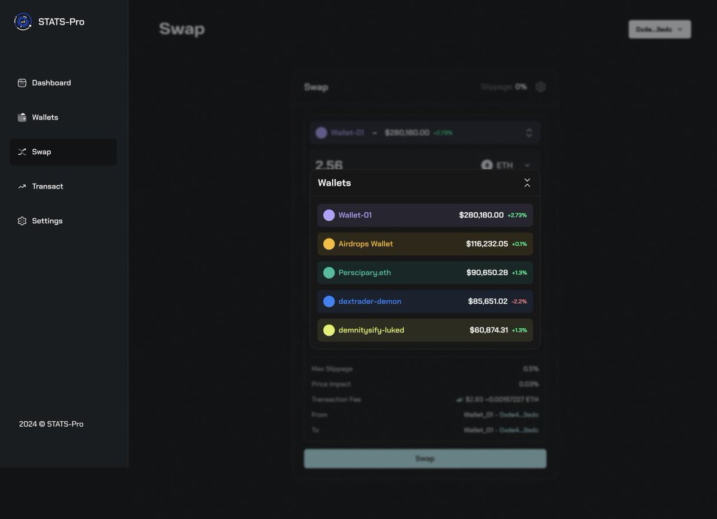
Task: Open the Wallets page
Action: tap(63, 117)
